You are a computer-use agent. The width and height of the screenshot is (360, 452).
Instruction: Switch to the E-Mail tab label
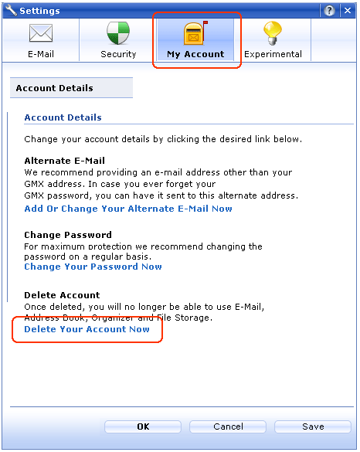click(41, 54)
